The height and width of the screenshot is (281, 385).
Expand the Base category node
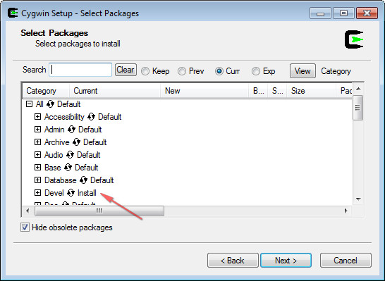[x=37, y=168]
